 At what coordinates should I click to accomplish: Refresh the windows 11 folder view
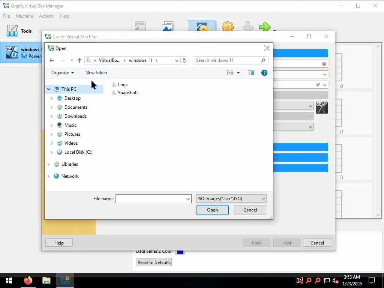(x=184, y=60)
